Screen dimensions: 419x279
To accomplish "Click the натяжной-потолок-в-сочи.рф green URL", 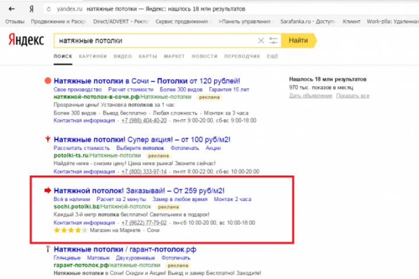I will (122, 97).
